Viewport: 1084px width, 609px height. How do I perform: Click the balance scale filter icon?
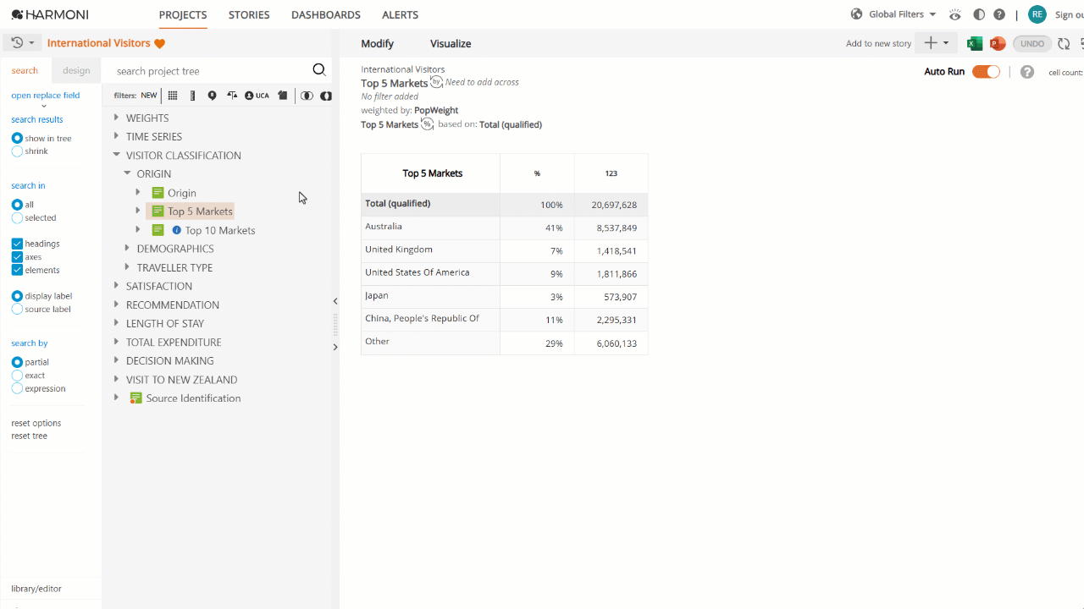[x=232, y=96]
